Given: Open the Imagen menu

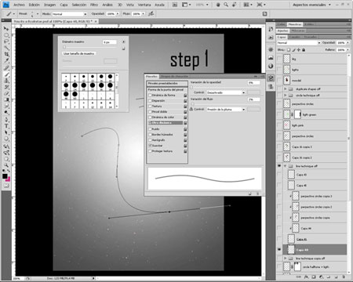Looking at the screenshot, I should [x=49, y=5].
